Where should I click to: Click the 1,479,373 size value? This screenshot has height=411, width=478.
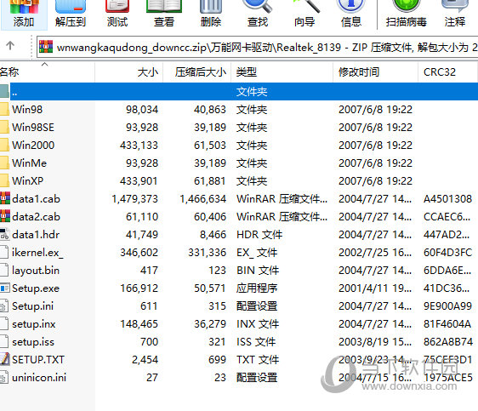click(x=134, y=199)
